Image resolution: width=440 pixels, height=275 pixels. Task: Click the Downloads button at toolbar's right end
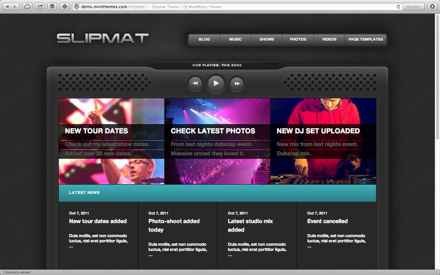[432, 7]
